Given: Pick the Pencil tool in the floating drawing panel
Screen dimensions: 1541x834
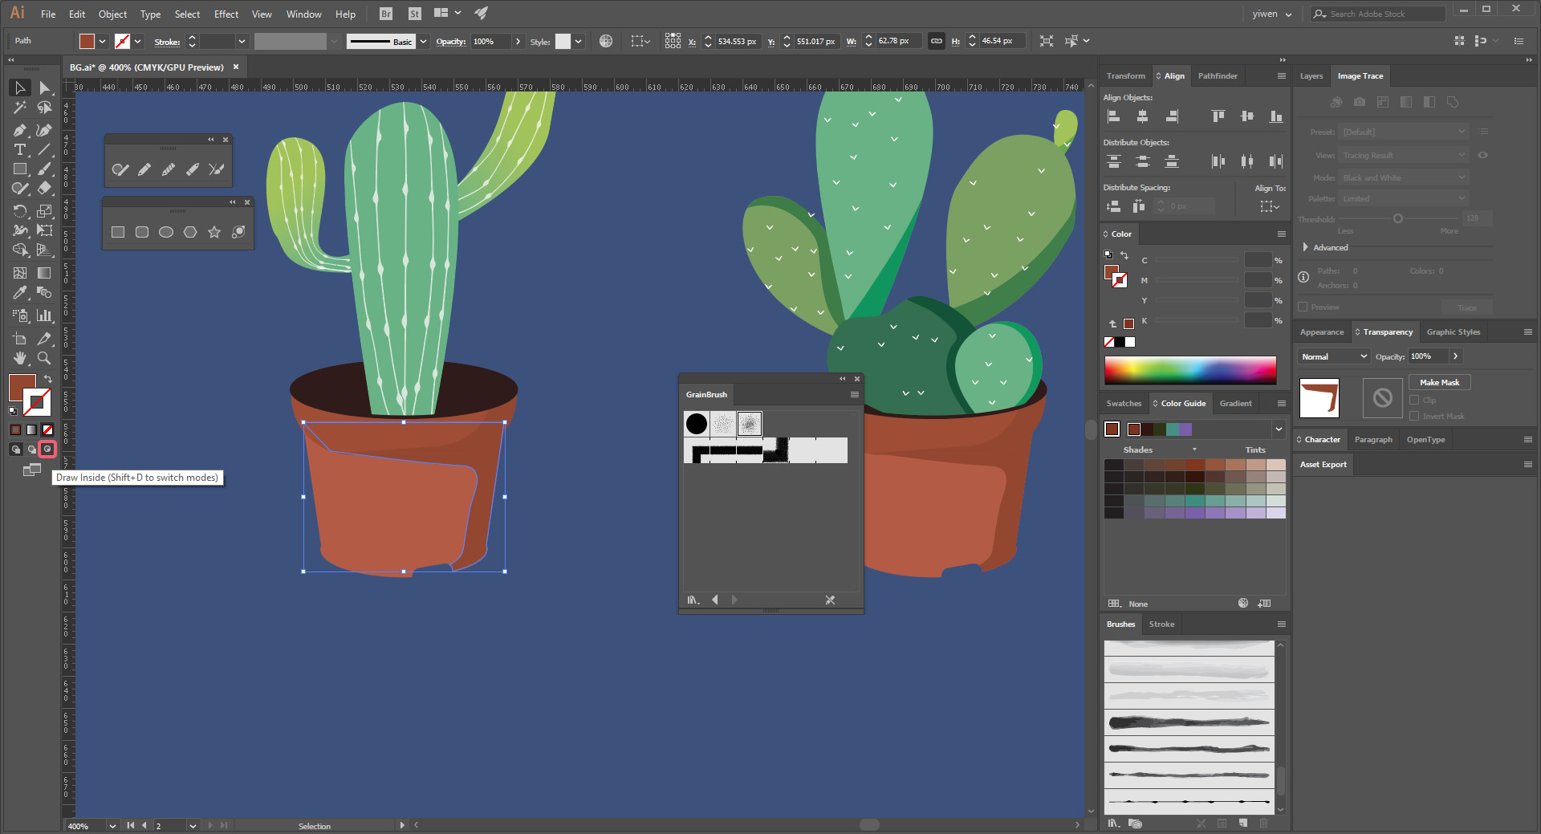Looking at the screenshot, I should (x=144, y=169).
